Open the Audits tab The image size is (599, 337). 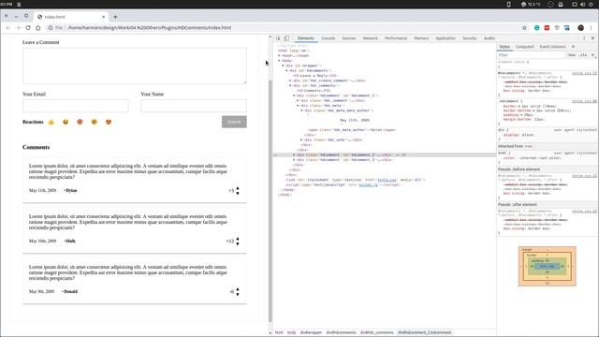click(489, 38)
